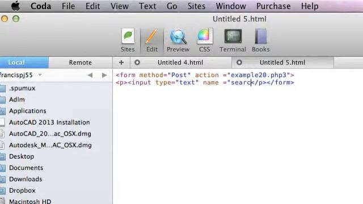Open the View menu
The image size is (363, 204).
tap(120, 6)
